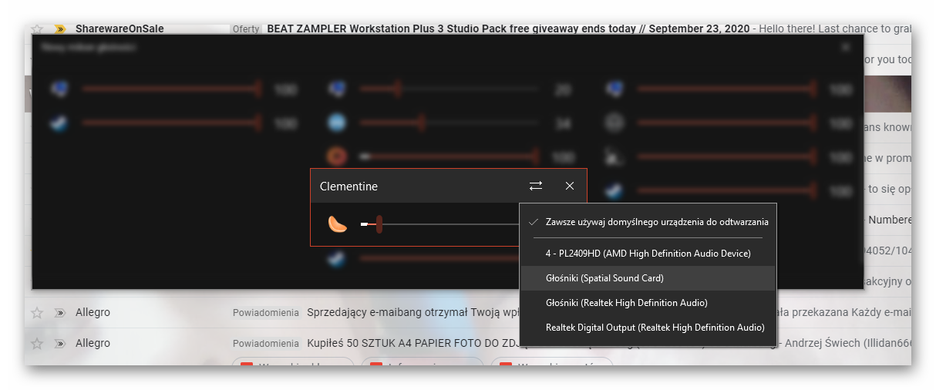
Task: Select Głośniki (Spatial Sound Card)
Action: 648,278
